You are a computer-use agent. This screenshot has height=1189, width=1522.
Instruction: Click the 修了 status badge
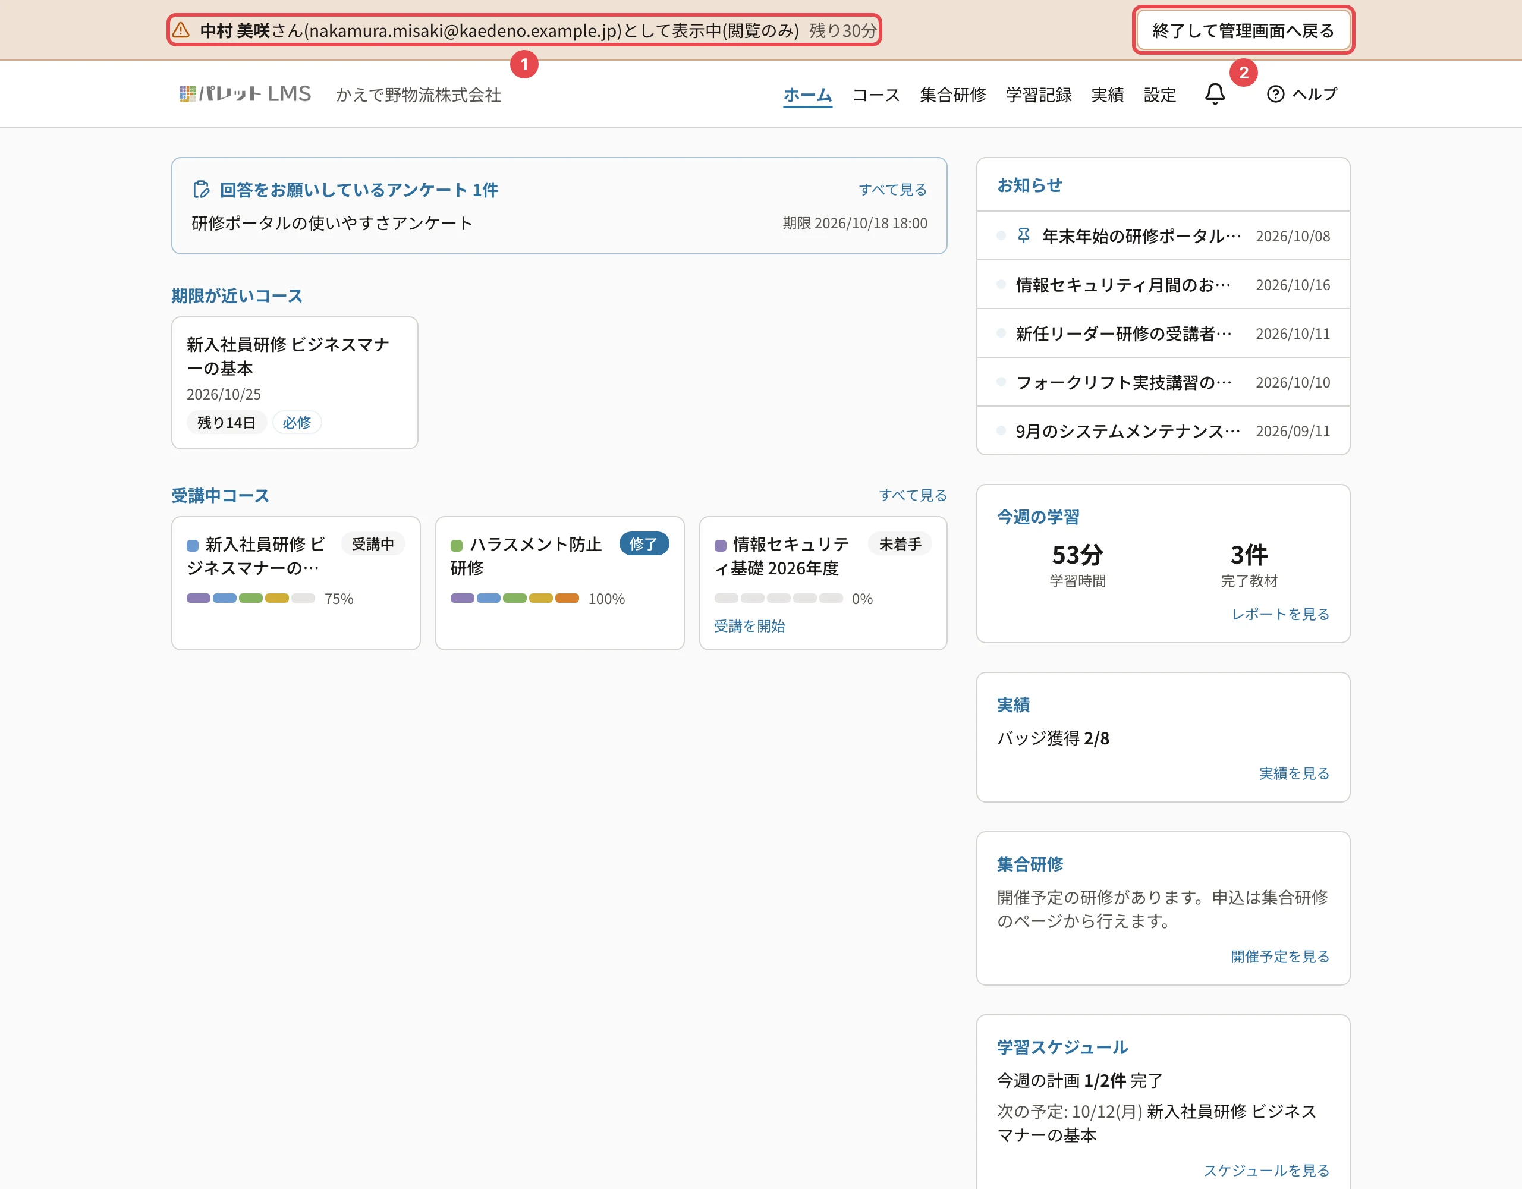[x=643, y=543]
